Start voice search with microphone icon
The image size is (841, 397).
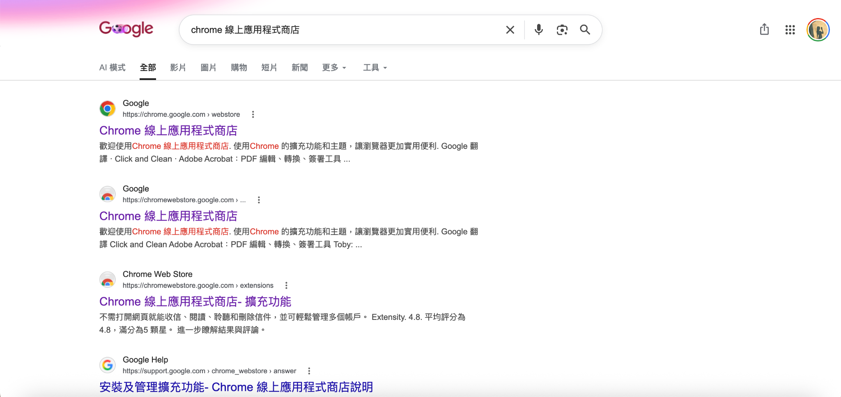pyautogui.click(x=539, y=30)
